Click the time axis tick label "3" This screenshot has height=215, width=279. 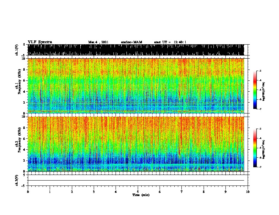[94, 192]
